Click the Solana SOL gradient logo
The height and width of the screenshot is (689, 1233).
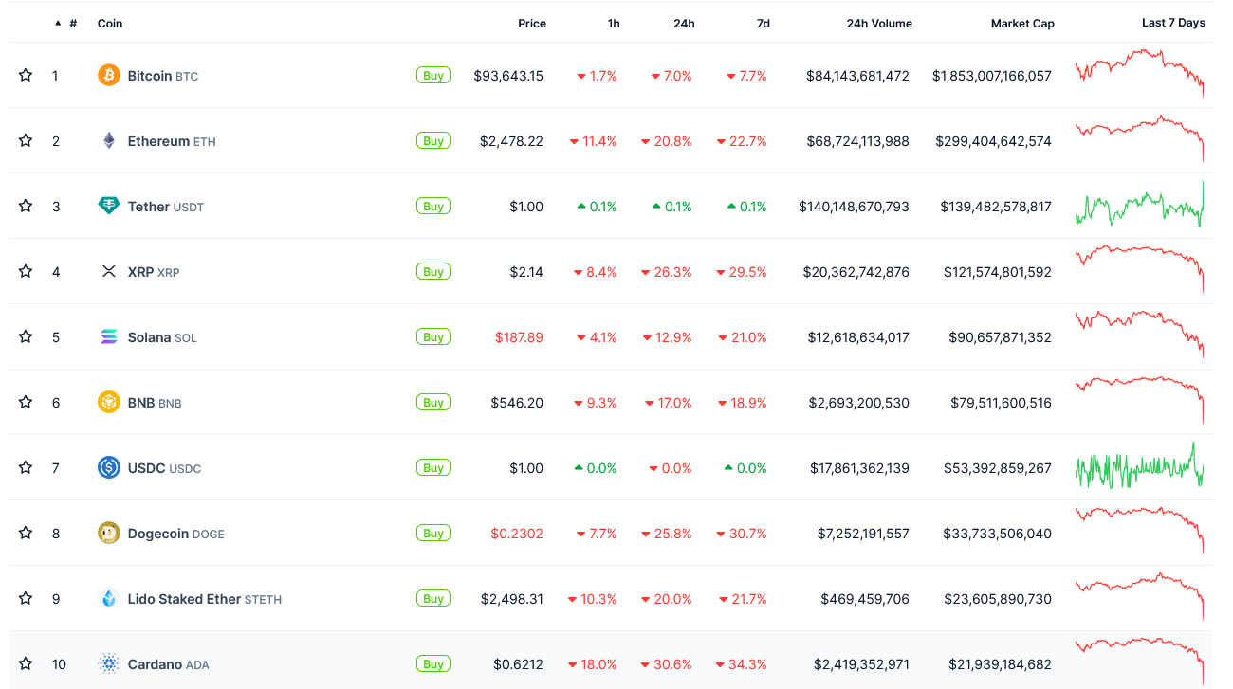point(108,336)
